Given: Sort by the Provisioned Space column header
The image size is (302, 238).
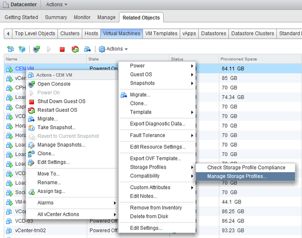Looking at the screenshot, I should pyautogui.click(x=239, y=59).
